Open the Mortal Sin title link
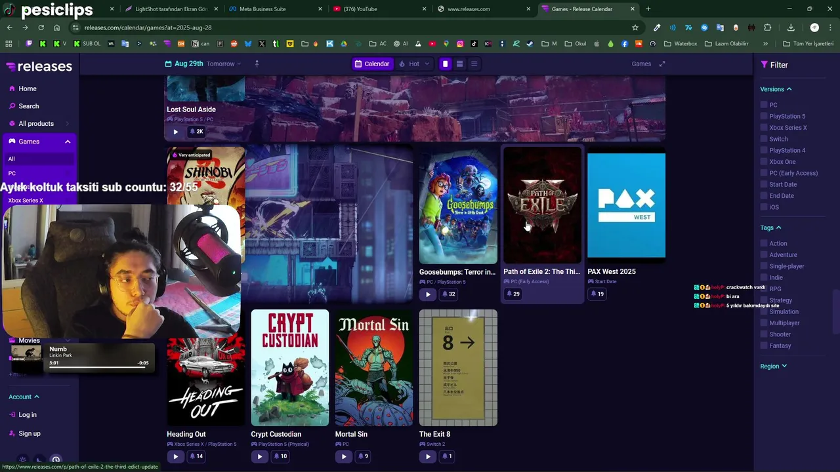840x472 pixels. (x=351, y=434)
